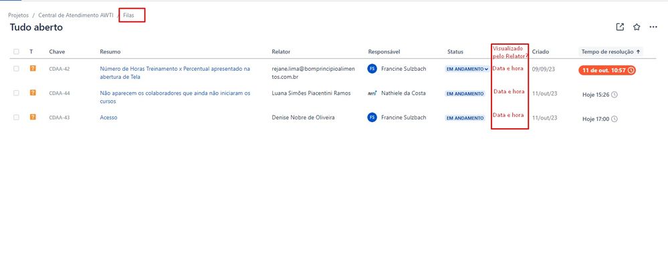This screenshot has height=263, width=668.
Task: Open queue in new window icon
Action: point(620,27)
